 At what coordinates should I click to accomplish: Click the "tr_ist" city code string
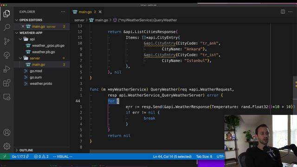(x=209, y=55)
